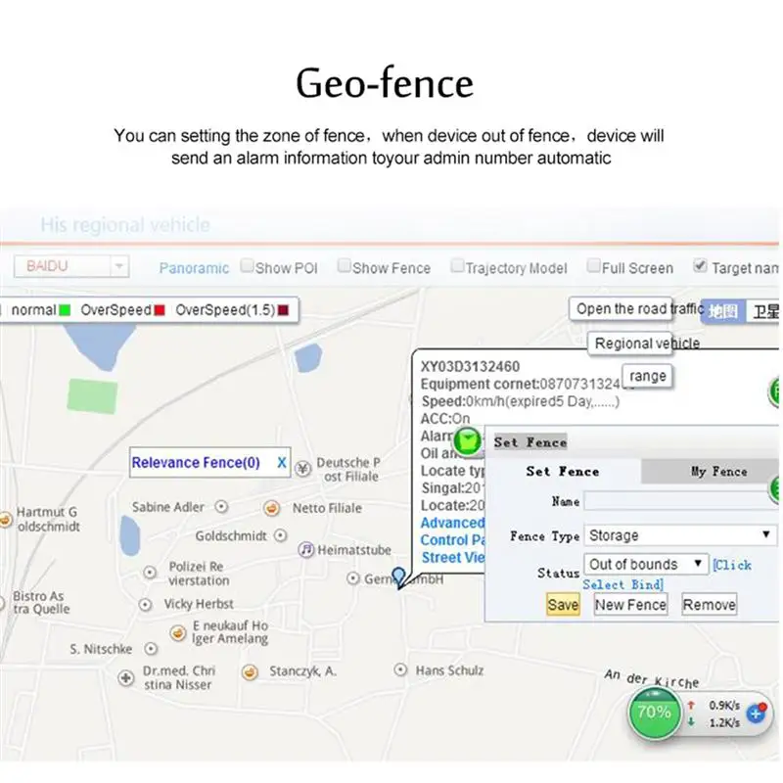Switch to the My Fence tab
This screenshot has width=783, height=783.
[718, 472]
